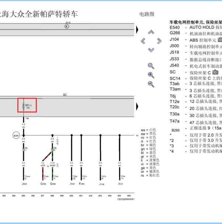Select the E540 AUTO HOLD legend row
This screenshot has width=222, height=224.
coord(196,27)
